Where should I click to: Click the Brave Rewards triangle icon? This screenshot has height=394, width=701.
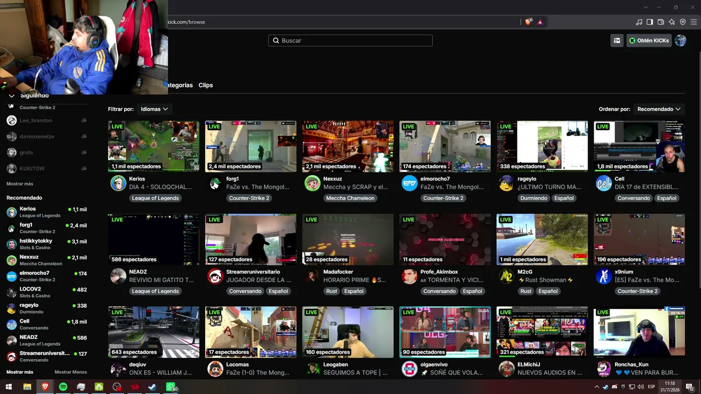click(540, 22)
